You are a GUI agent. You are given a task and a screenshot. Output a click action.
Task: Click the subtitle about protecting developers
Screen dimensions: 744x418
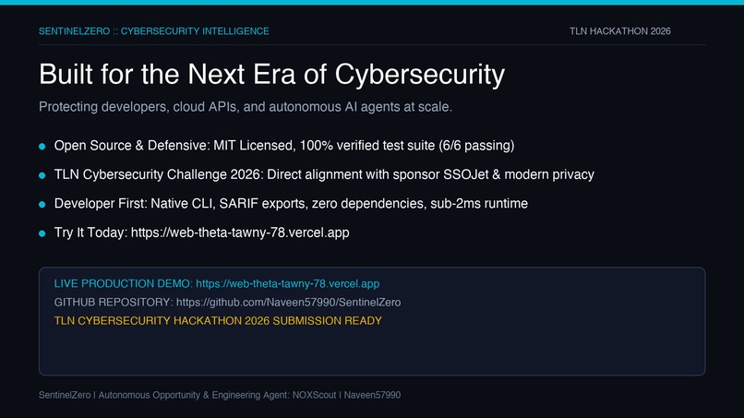tap(246, 107)
